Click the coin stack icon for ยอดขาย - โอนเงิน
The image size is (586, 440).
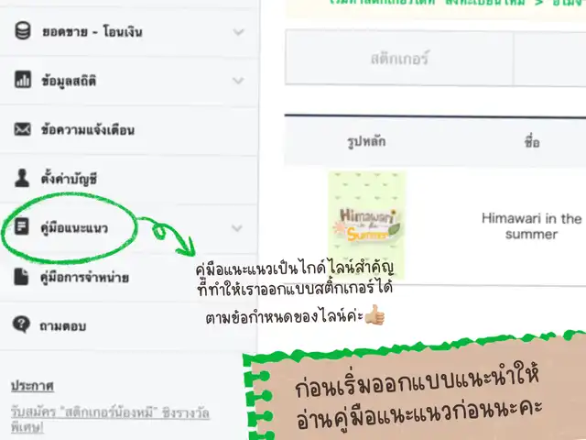23,31
